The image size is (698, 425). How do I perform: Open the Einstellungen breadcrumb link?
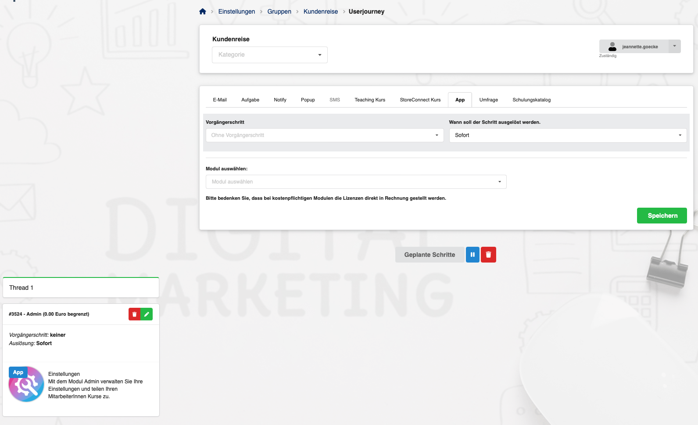(x=236, y=11)
